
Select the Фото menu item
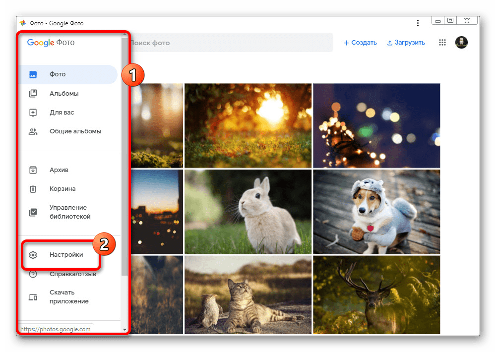68,75
